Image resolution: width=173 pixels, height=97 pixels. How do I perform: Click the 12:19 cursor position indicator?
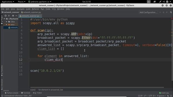click(x=140, y=96)
